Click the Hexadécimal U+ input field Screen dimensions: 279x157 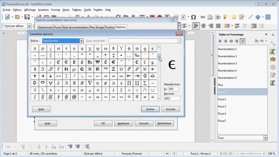[x=173, y=89]
